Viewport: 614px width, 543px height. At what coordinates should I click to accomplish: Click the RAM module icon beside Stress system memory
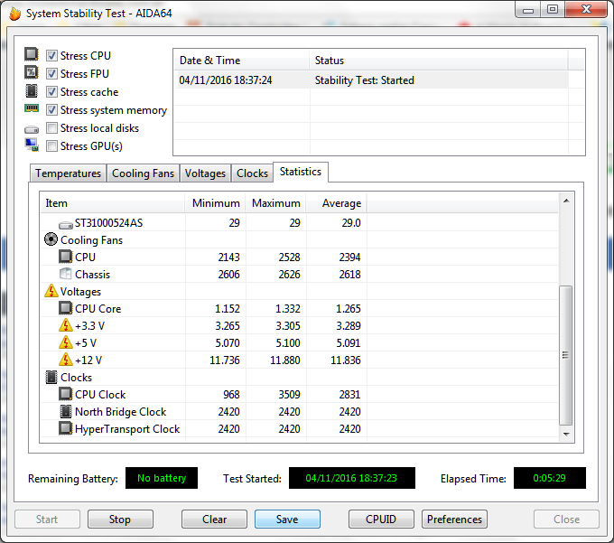tap(32, 108)
